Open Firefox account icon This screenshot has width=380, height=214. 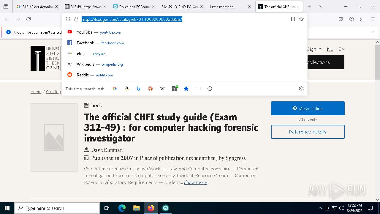coord(351,19)
